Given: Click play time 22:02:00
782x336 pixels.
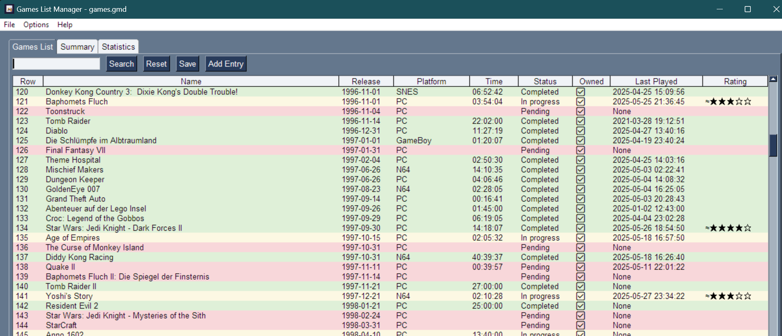Looking at the screenshot, I should point(487,121).
